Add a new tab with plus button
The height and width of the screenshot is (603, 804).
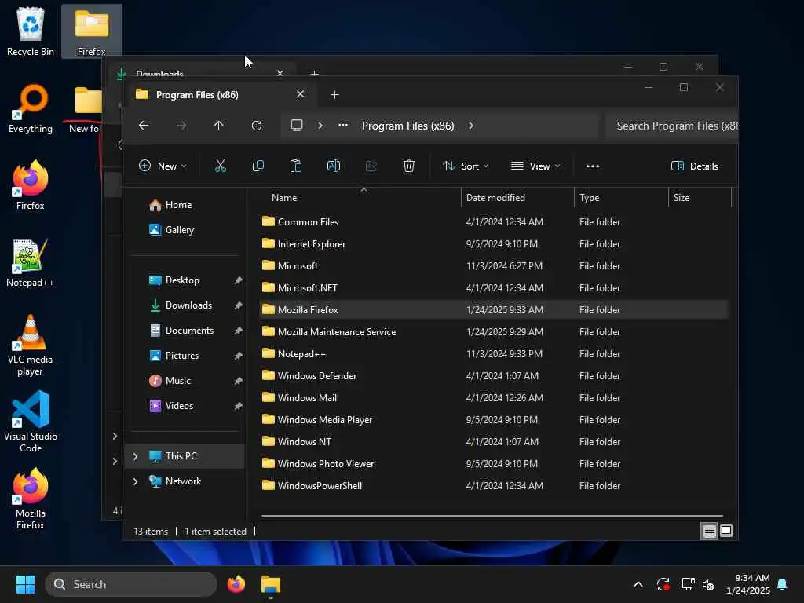coord(334,95)
